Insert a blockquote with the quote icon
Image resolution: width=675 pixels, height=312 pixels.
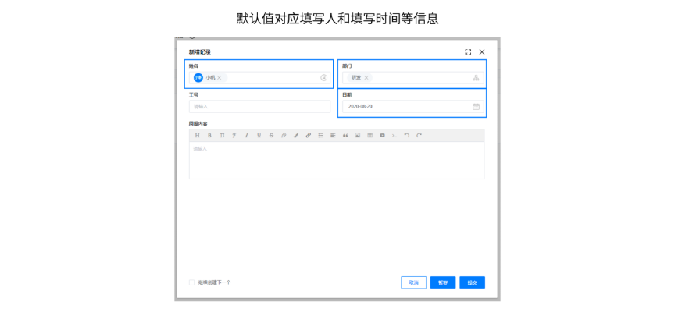(x=345, y=135)
